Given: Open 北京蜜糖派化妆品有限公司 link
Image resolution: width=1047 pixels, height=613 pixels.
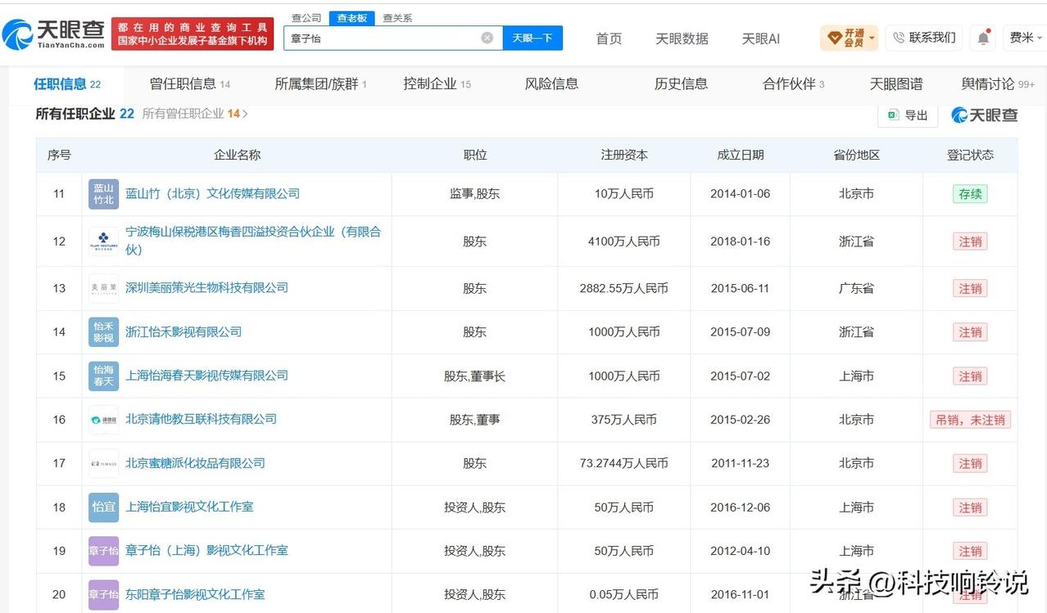Looking at the screenshot, I should pyautogui.click(x=195, y=463).
